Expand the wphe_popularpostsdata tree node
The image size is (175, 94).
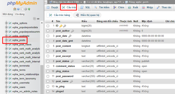(x=6, y=27)
